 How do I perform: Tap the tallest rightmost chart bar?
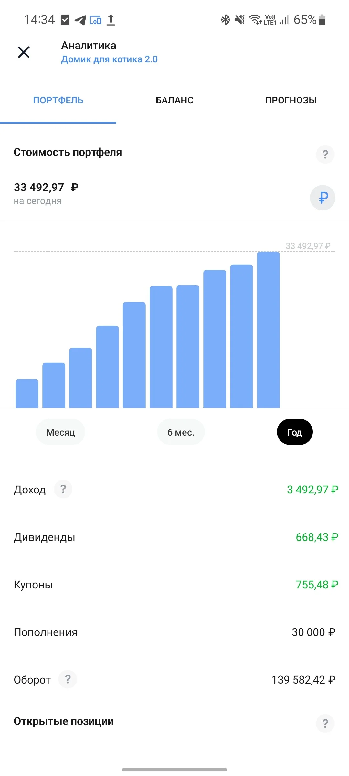coord(268,330)
